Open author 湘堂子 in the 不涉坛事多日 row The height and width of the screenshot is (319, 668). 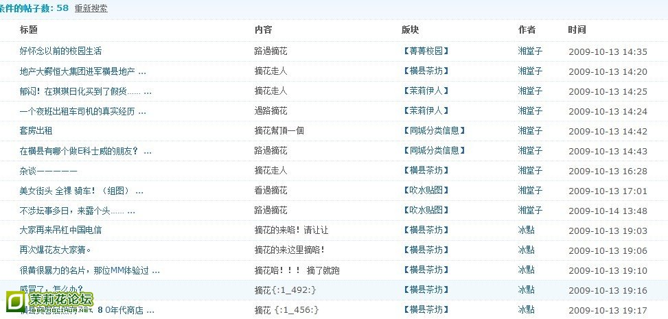tap(530, 210)
